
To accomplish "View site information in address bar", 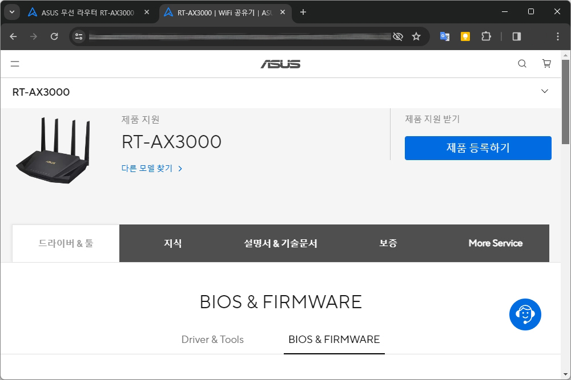I will 79,36.
